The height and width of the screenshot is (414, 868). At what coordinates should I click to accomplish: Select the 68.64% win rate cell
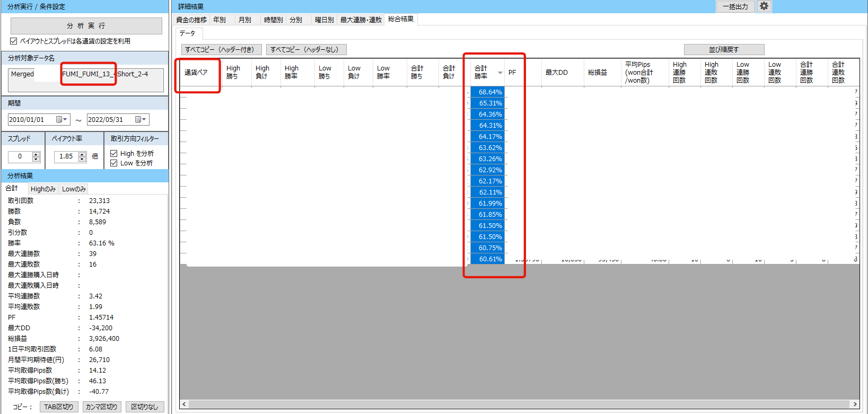pos(487,92)
